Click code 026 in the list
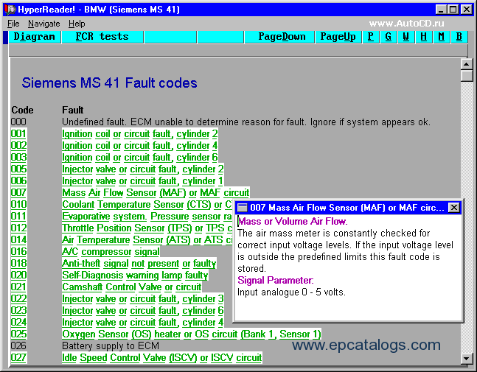Screen dimensions: 477x372 point(18,346)
